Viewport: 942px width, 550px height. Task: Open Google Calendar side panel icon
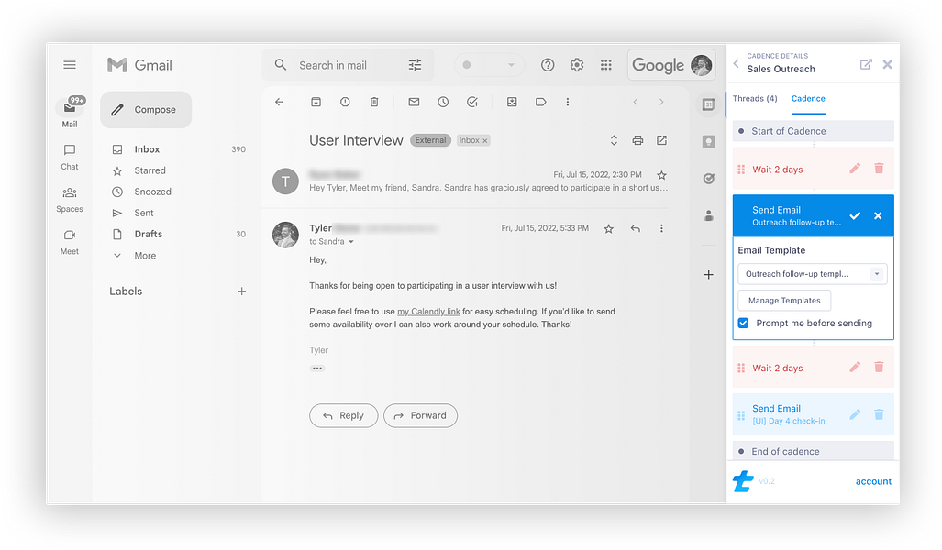point(708,104)
